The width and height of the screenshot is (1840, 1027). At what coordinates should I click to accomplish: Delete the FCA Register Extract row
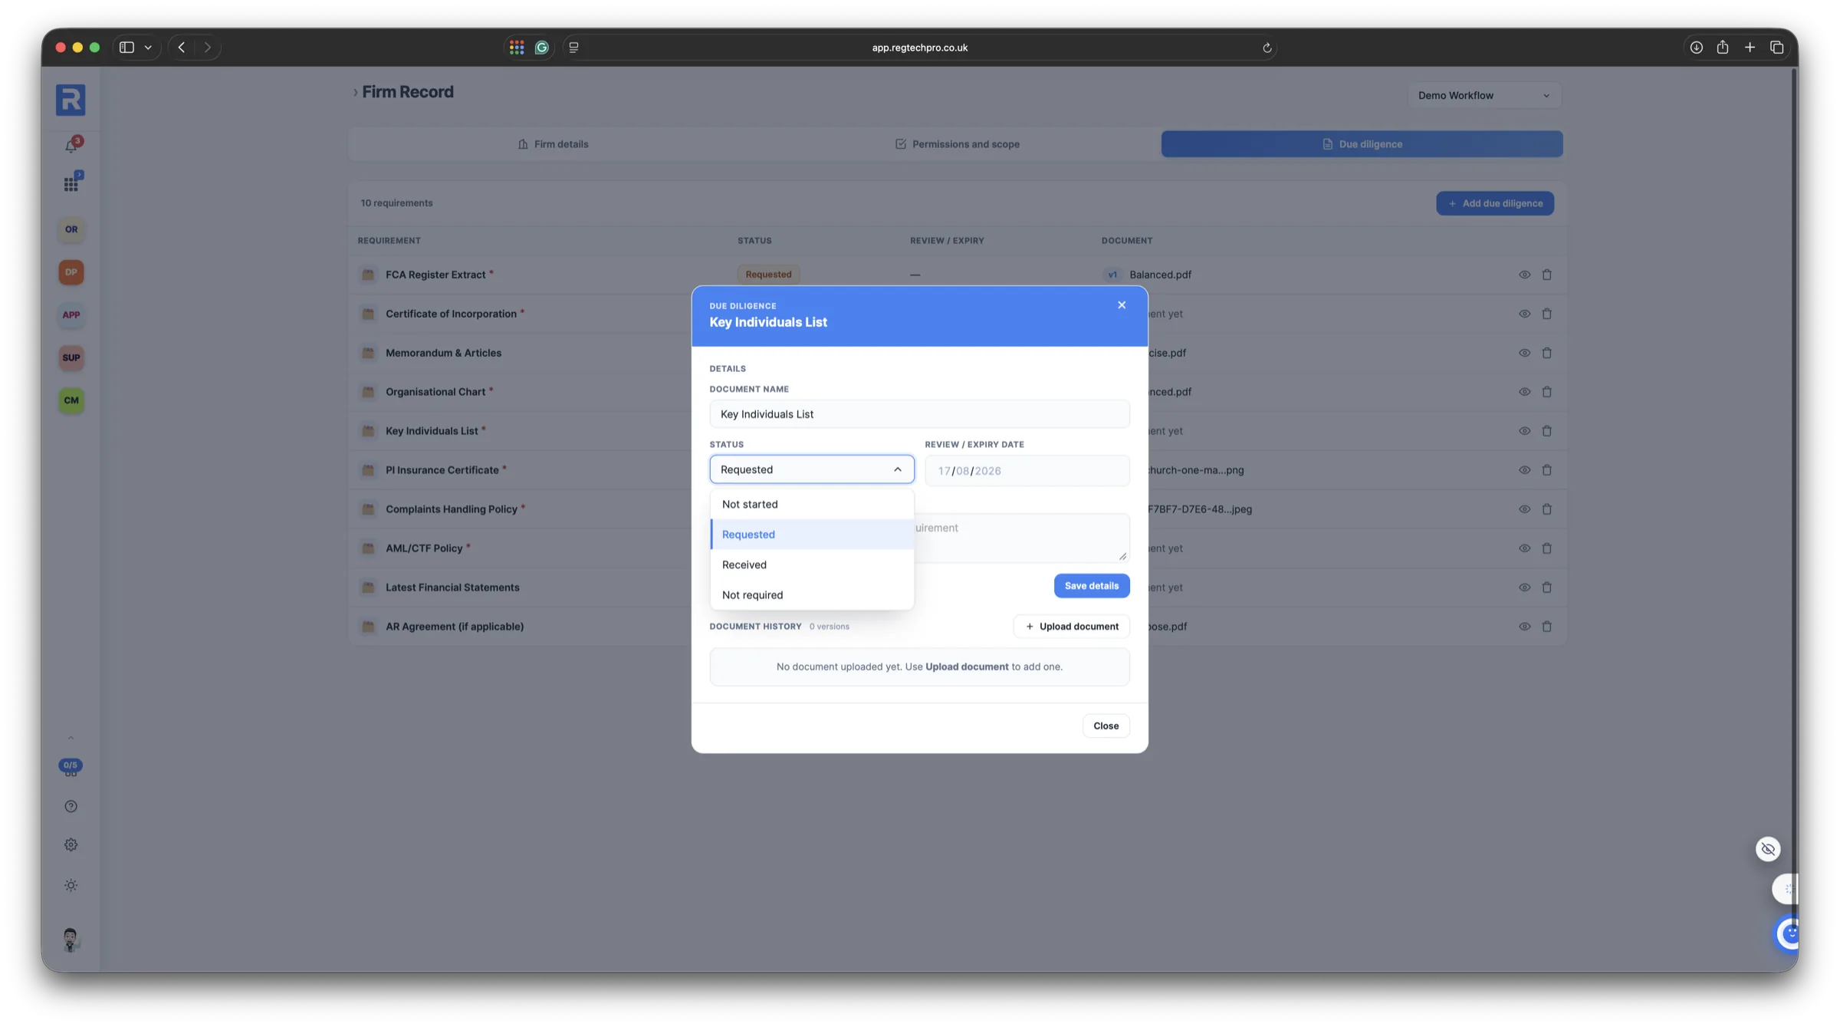point(1547,275)
